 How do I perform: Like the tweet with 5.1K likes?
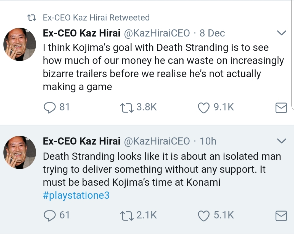204,215
